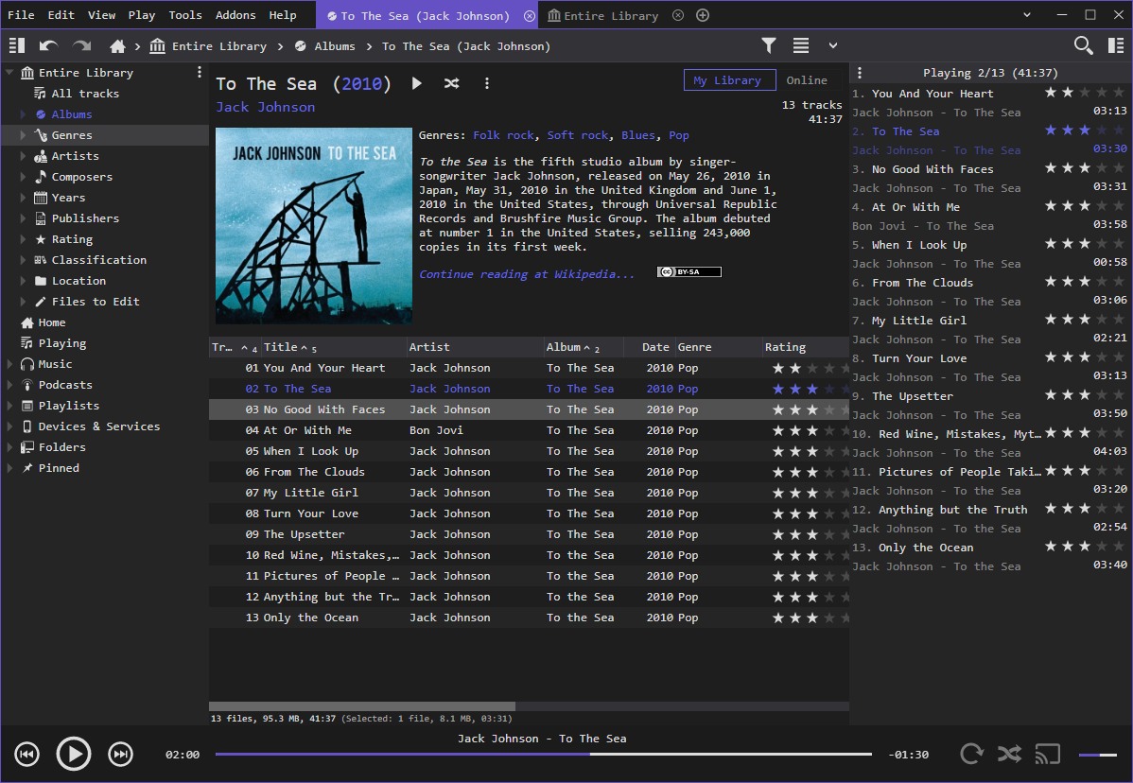Click Continue reading at Wikipedia link
The width and height of the screenshot is (1133, 783).
pyautogui.click(x=527, y=274)
